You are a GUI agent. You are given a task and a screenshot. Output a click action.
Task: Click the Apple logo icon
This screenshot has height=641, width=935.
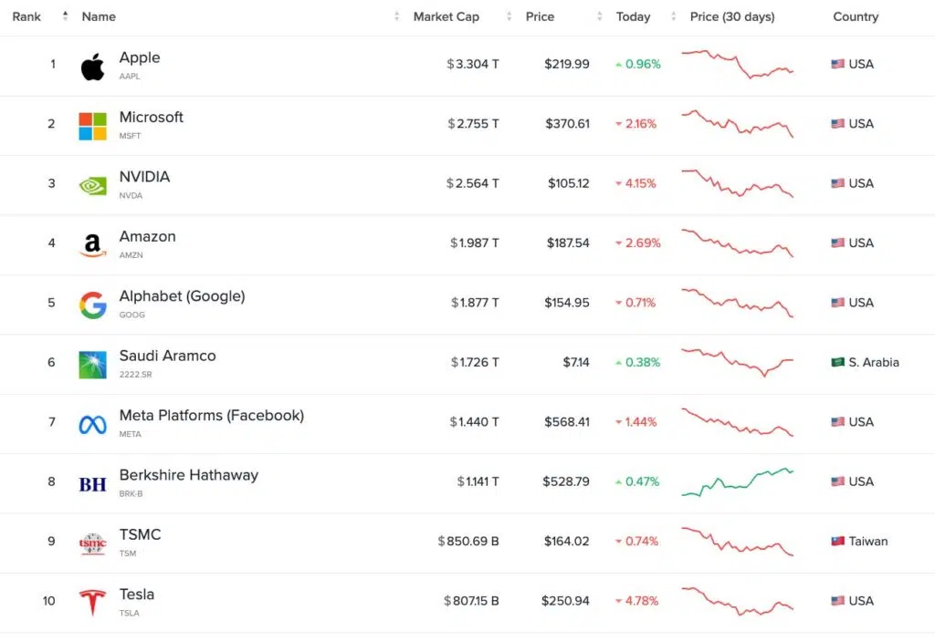click(92, 67)
